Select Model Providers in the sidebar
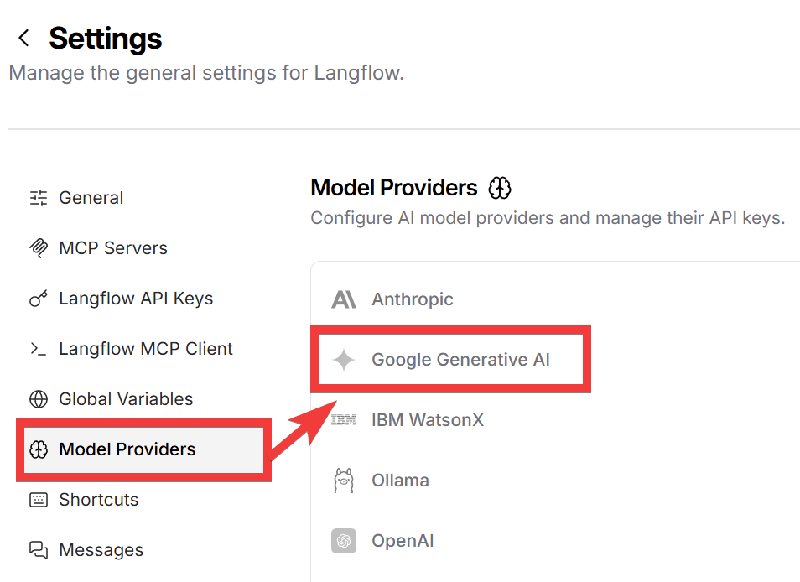The height and width of the screenshot is (582, 800). coord(127,449)
